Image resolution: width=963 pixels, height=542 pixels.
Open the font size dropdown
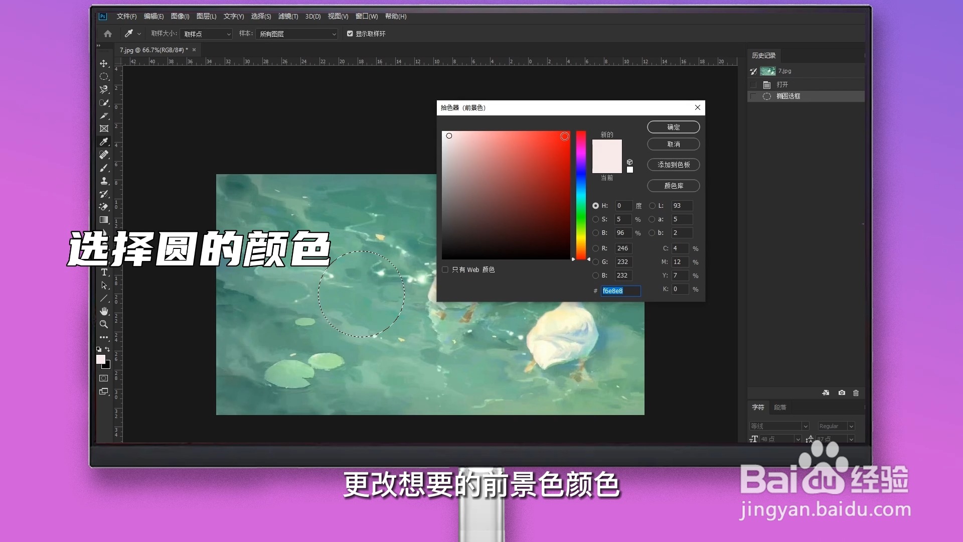[x=780, y=439]
